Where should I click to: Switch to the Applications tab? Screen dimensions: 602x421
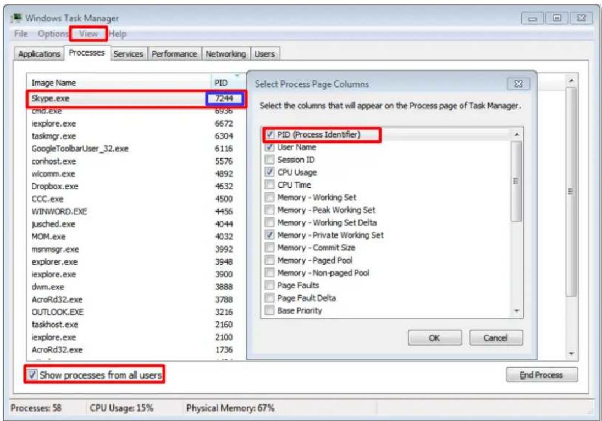(x=39, y=54)
